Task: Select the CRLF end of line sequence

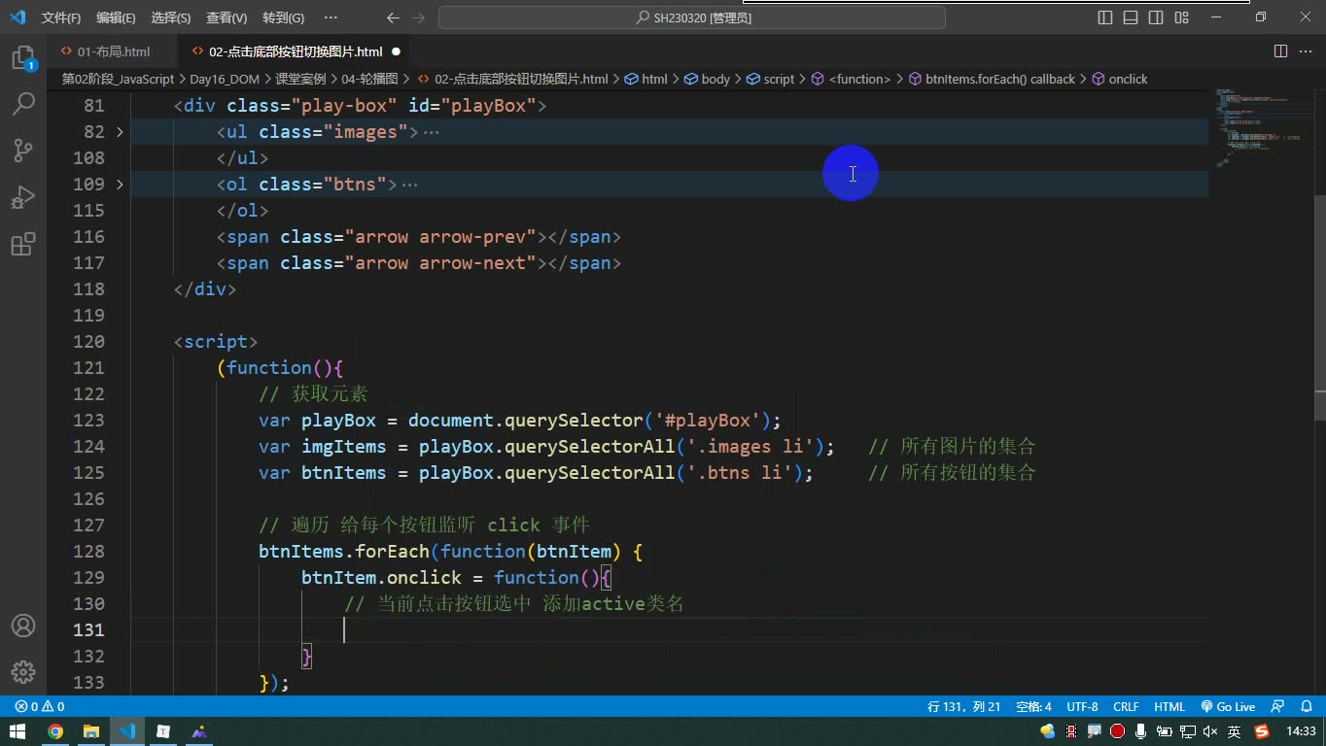Action: pyautogui.click(x=1126, y=707)
